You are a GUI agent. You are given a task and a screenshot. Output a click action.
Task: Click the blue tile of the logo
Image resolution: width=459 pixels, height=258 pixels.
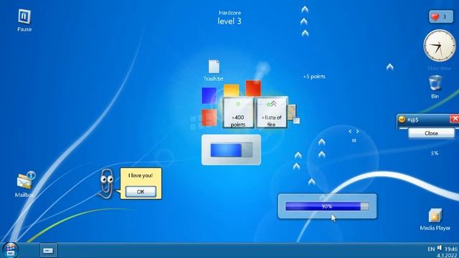[x=209, y=95]
